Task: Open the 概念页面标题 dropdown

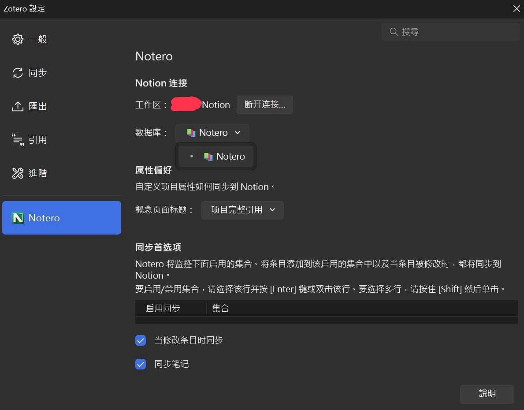Action: (243, 210)
